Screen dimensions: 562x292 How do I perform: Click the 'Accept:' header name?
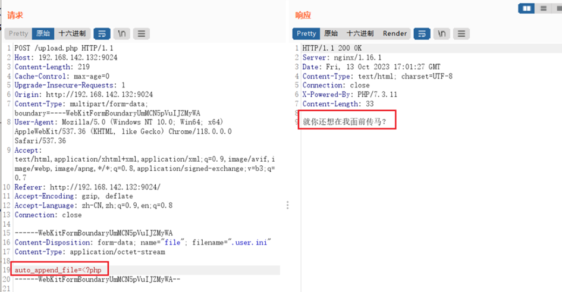(x=28, y=150)
